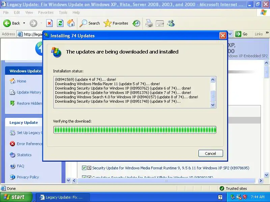Click the green download verification progress bar

click(135, 130)
